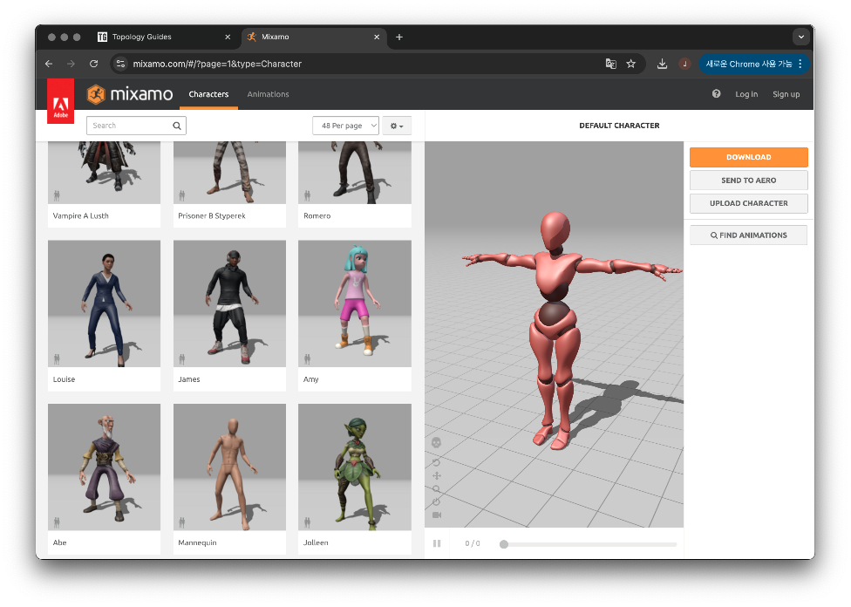Switch to the Animations tab
The width and height of the screenshot is (851, 607).
[268, 94]
